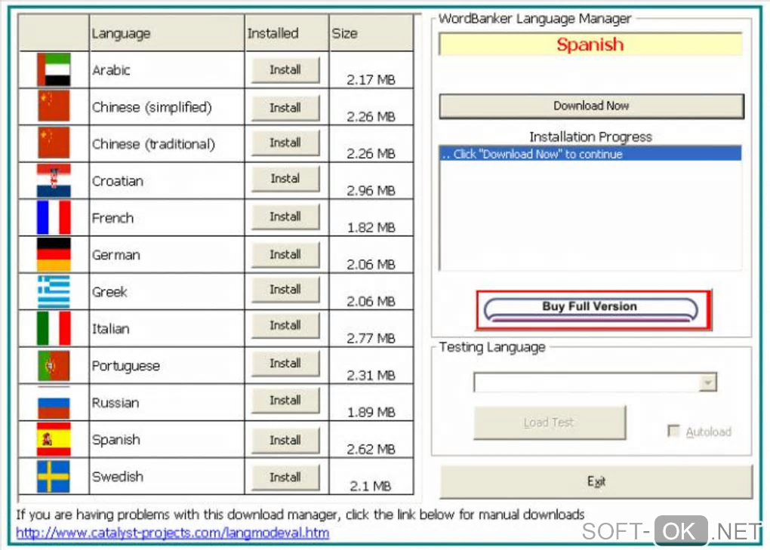Install the Italian language pack
Viewport: 770px width, 550px height.
coord(285,325)
